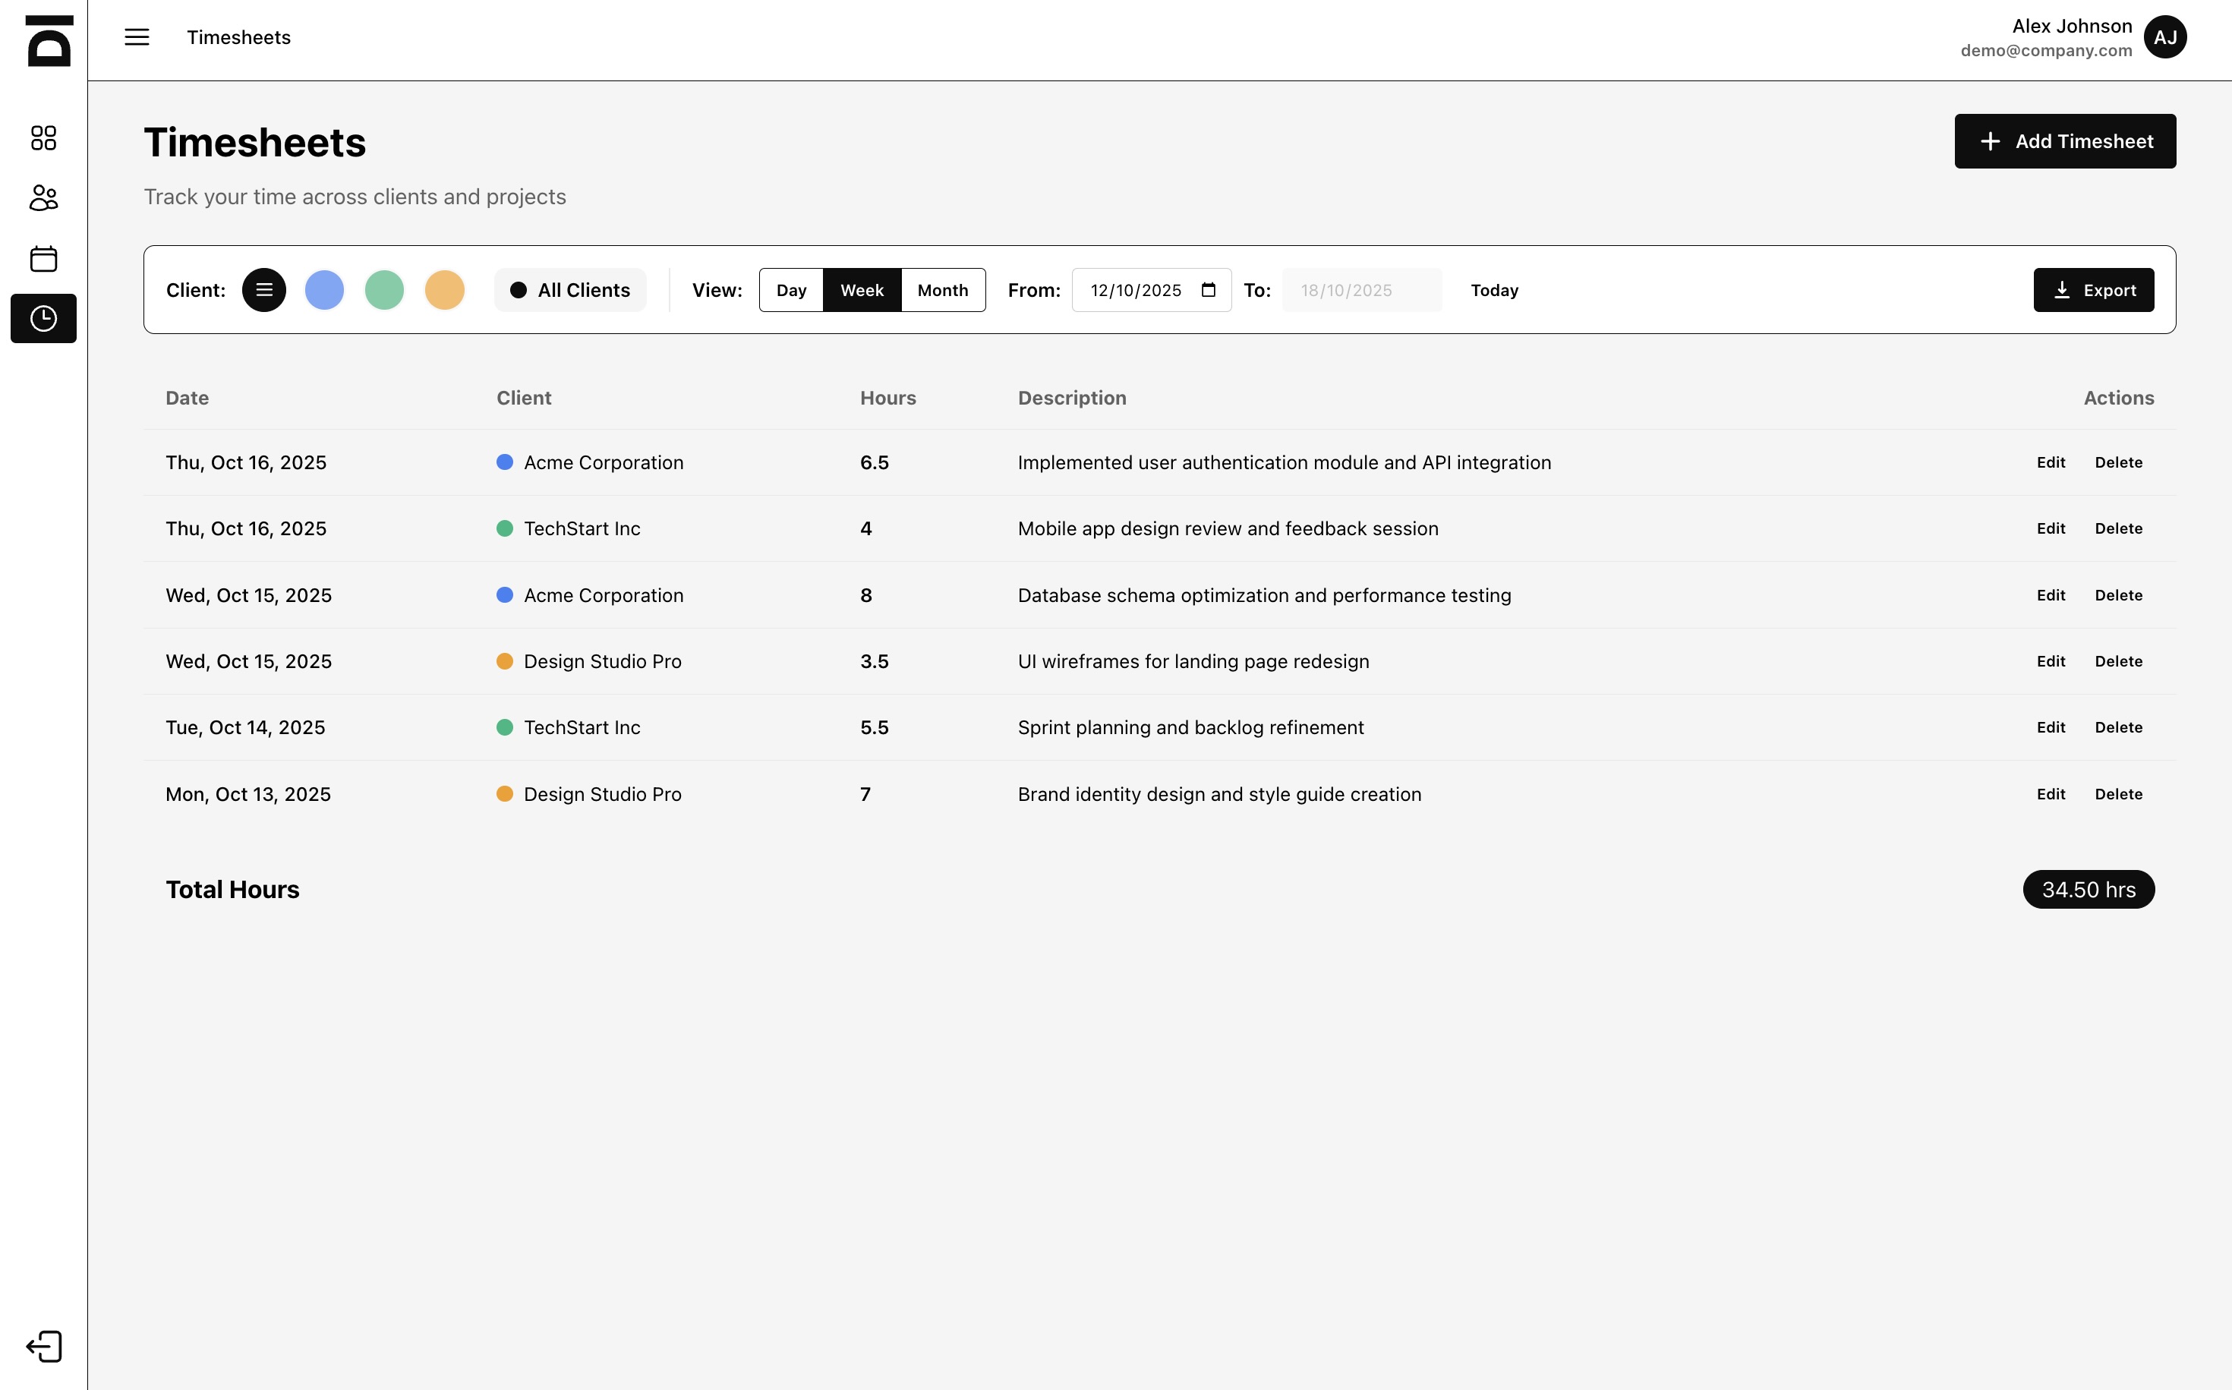The height and width of the screenshot is (1390, 2232).
Task: Open the dashboard grid icon in sidebar
Action: pos(43,138)
